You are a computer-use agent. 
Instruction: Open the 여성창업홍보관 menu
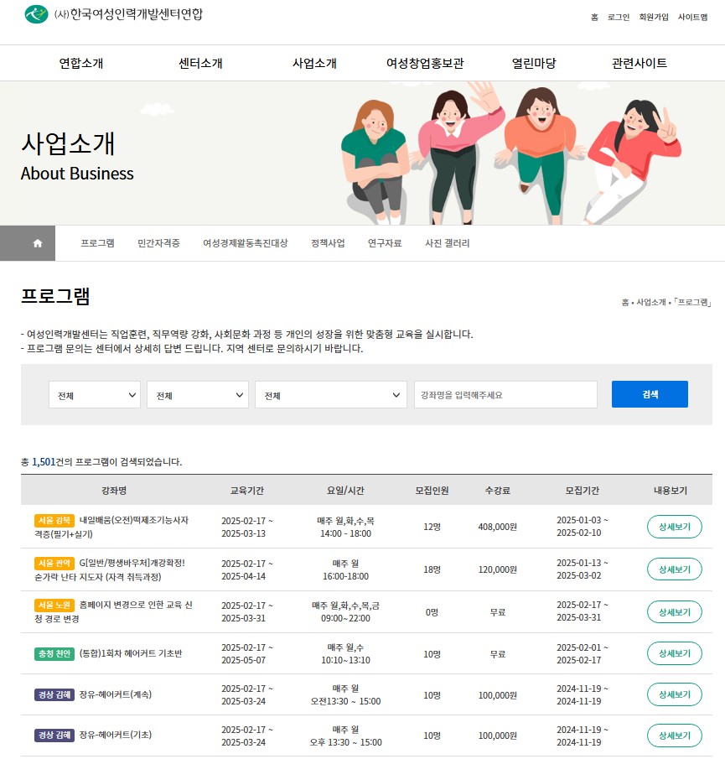point(424,63)
